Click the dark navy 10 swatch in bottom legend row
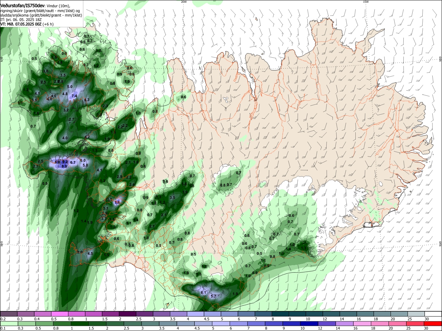The image size is (442, 331). [309, 323]
